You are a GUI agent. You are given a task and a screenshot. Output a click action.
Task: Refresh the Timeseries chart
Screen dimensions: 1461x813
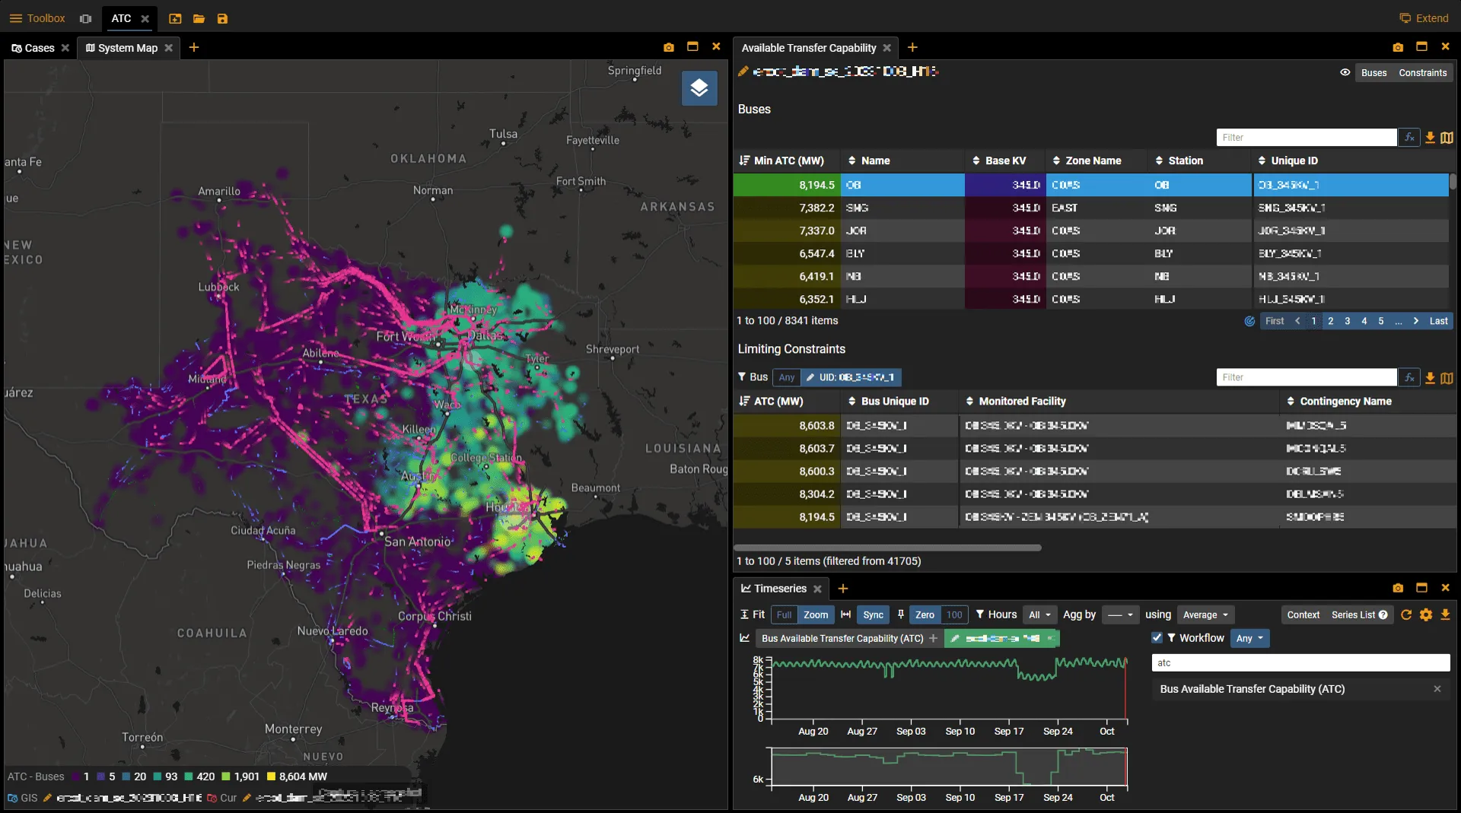pos(1405,615)
